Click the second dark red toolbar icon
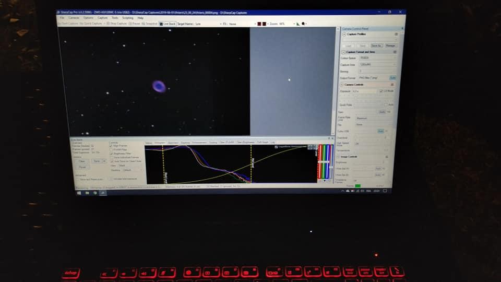501x282 pixels. pos(264,24)
